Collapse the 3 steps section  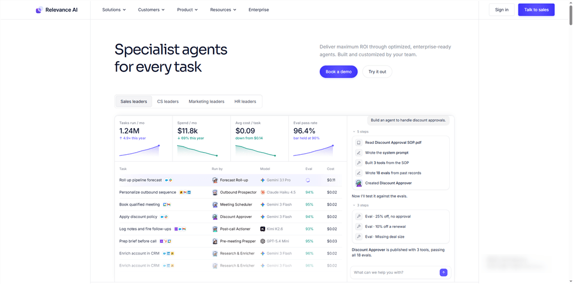click(x=360, y=205)
